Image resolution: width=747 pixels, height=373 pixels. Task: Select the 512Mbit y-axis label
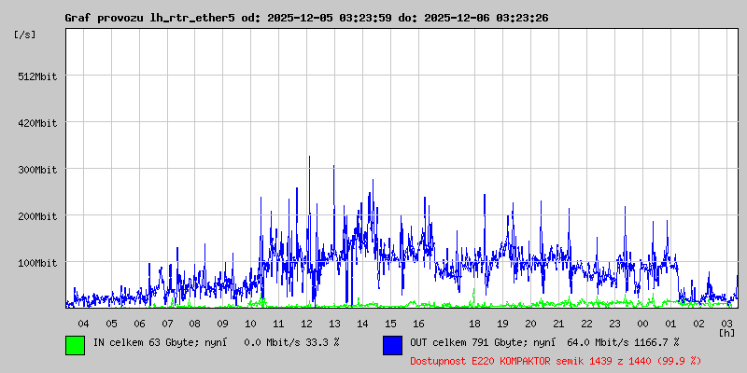tap(37, 76)
